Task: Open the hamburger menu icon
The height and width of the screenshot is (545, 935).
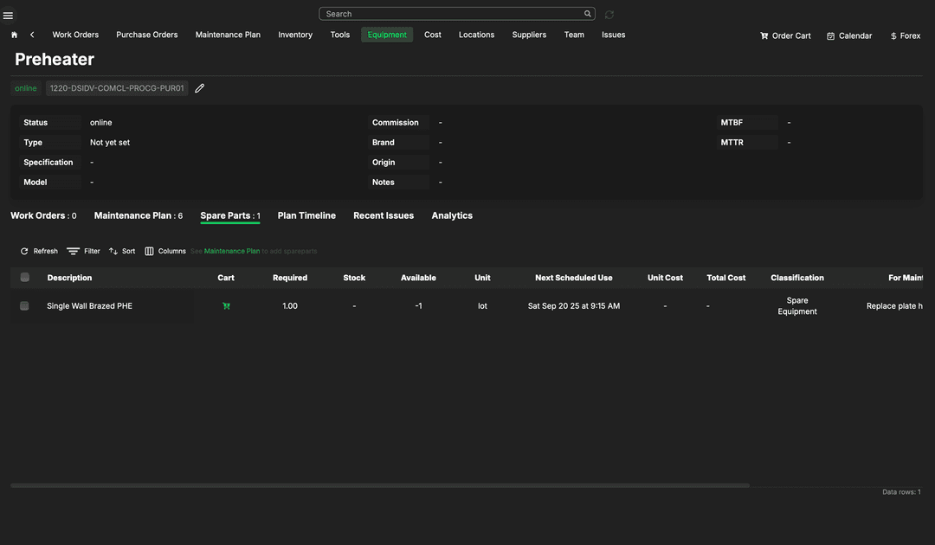Action: pyautogui.click(x=9, y=15)
